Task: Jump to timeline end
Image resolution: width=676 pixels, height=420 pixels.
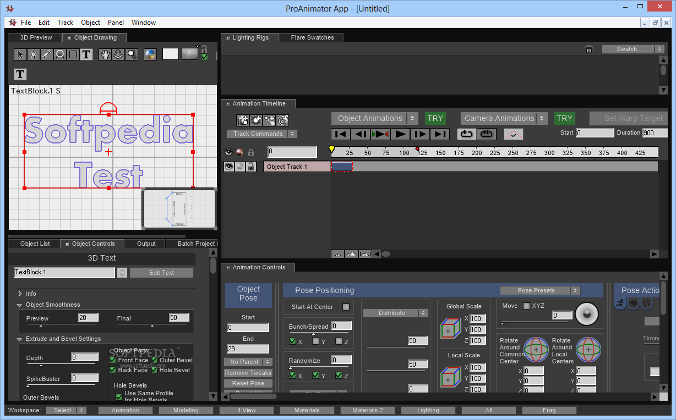Action: point(440,134)
